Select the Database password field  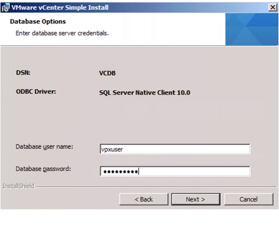pos(175,171)
